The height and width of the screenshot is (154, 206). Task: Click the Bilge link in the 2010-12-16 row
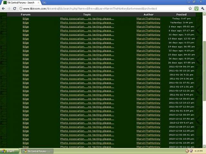point(25,115)
